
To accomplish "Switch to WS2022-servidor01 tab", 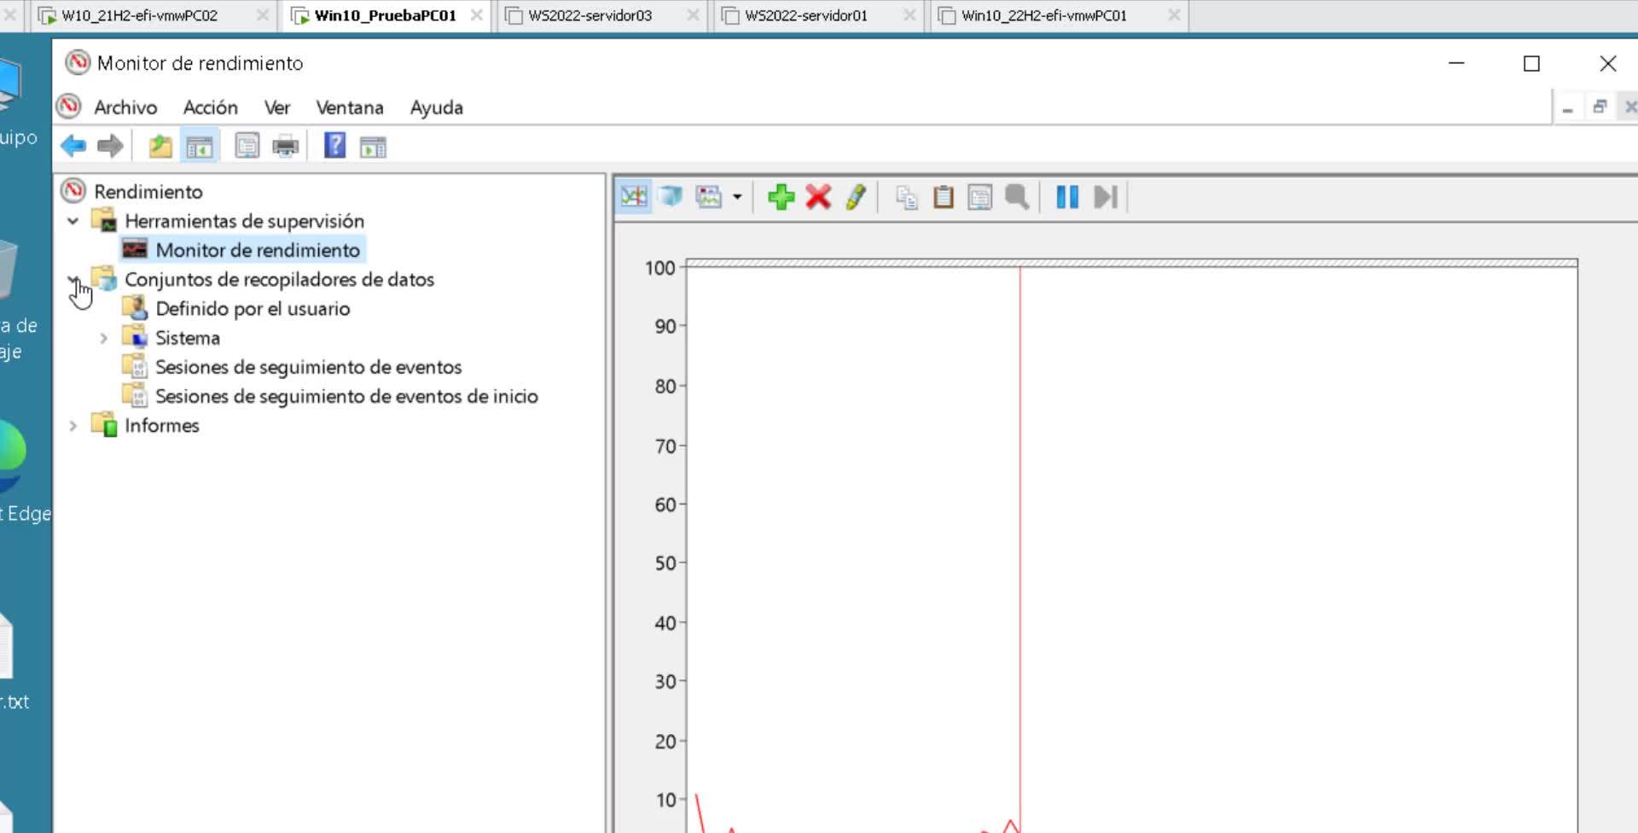I will point(805,15).
